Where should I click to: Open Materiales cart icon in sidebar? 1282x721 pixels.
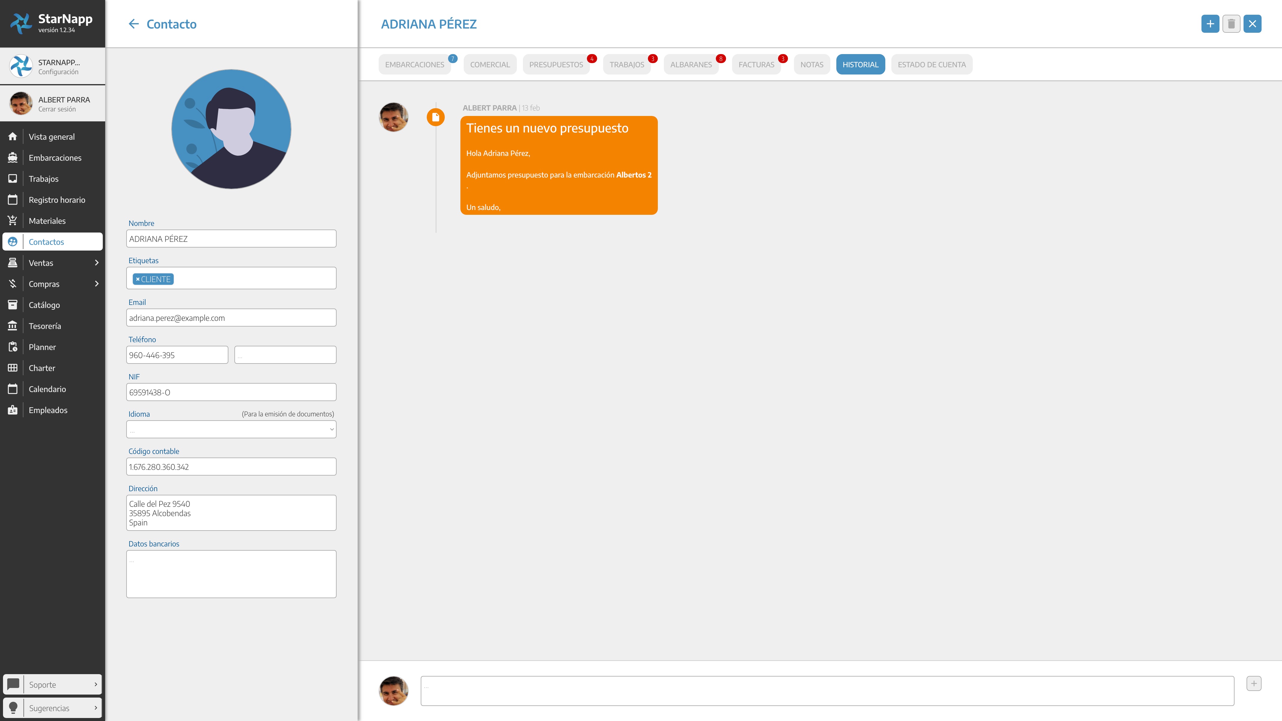12,221
